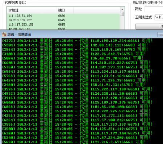Click the log line with 113.71.226.39:6668
The height and width of the screenshot is (144, 163).
pos(75,80)
